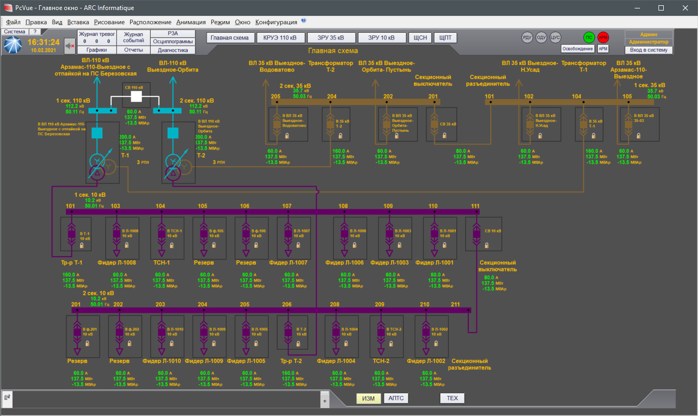The height and width of the screenshot is (416, 698).
Task: Open the ЗРУ 10 кВ screen
Action: tap(382, 38)
